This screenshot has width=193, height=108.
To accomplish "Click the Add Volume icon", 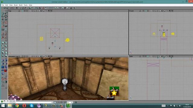I will click(x=3, y=73).
